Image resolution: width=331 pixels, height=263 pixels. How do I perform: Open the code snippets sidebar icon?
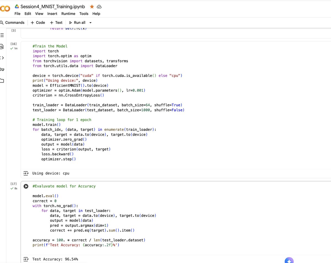tap(2, 58)
